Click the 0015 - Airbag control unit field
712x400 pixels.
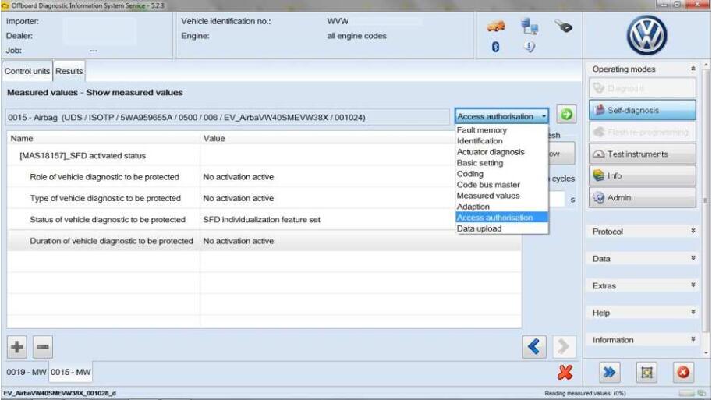[x=228, y=117]
